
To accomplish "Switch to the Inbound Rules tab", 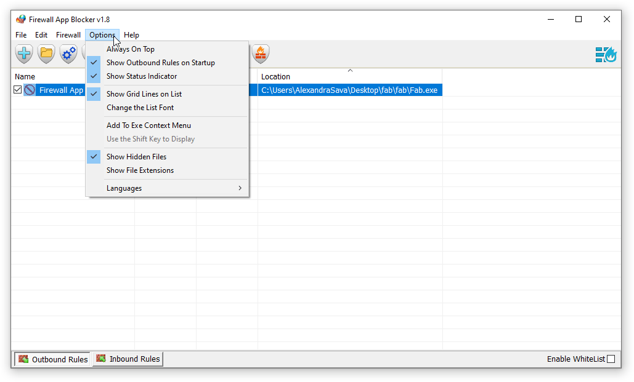I will coord(128,359).
